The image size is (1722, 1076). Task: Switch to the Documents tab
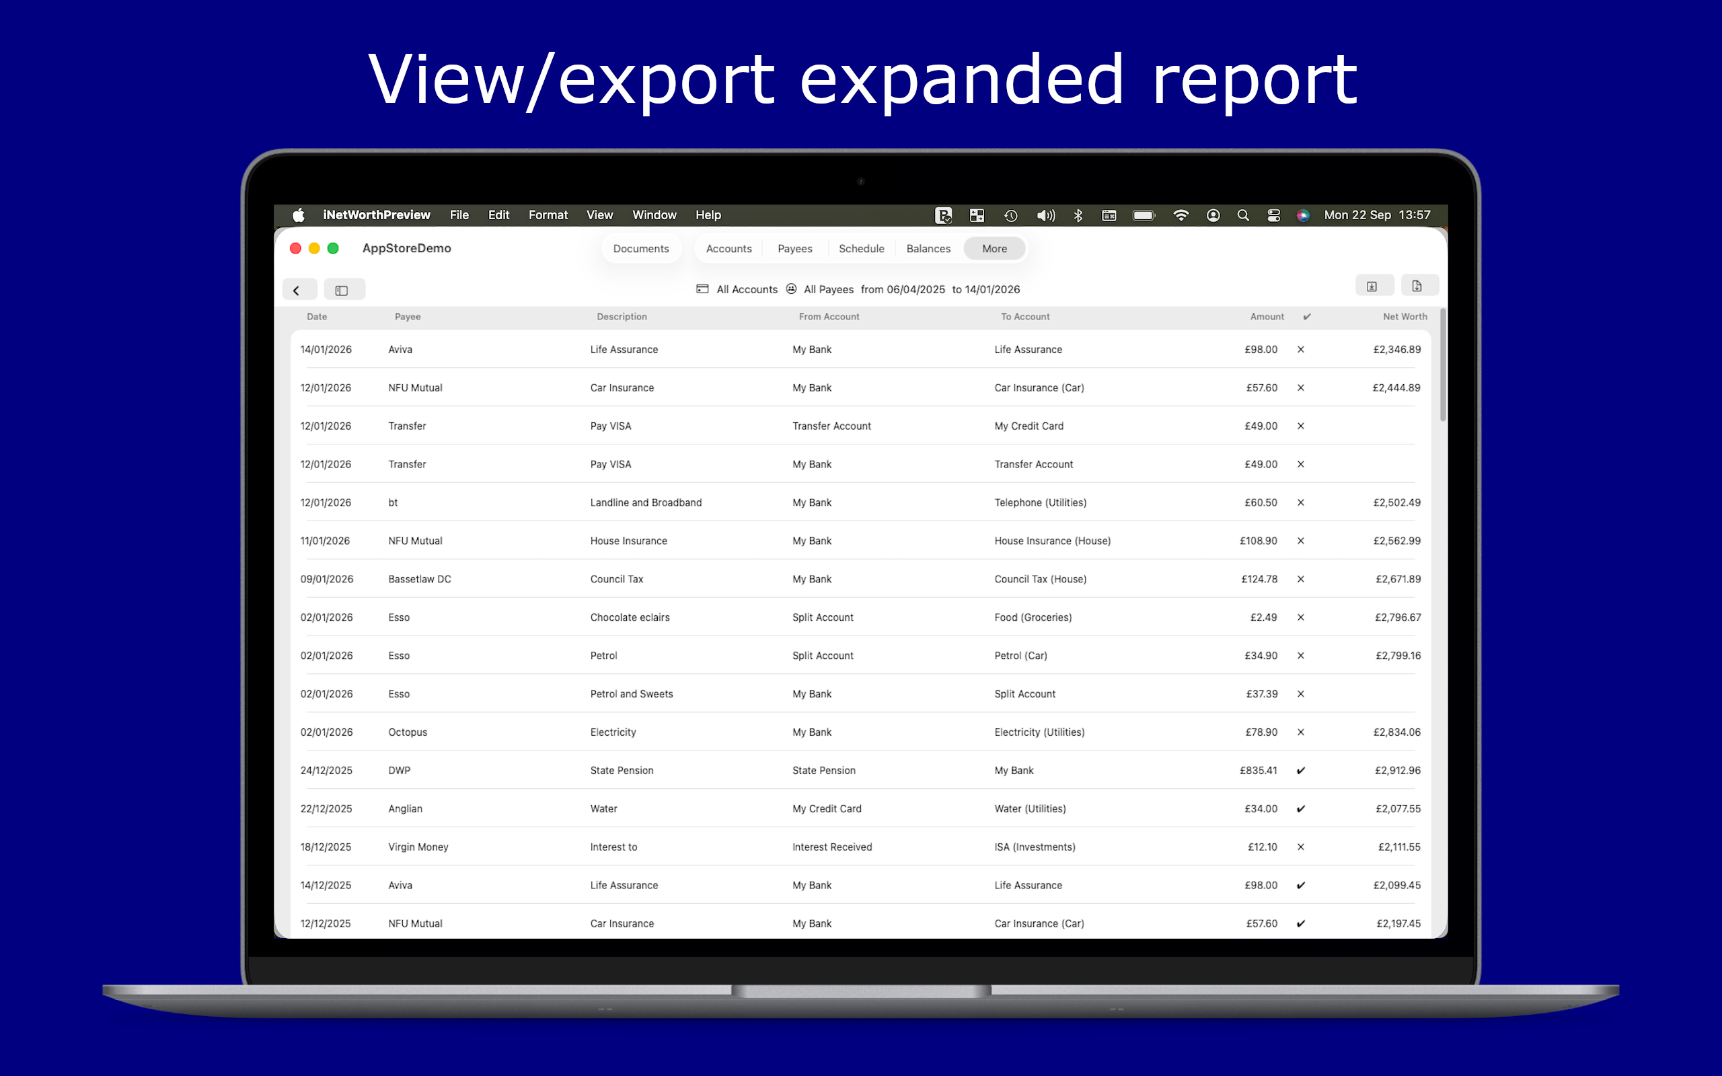pyautogui.click(x=641, y=248)
